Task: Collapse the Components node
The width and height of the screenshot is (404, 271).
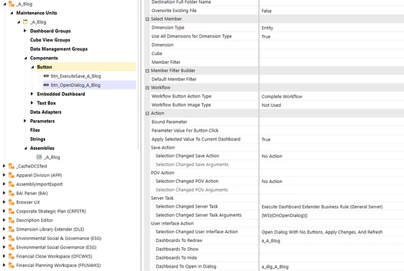Action: (26, 58)
